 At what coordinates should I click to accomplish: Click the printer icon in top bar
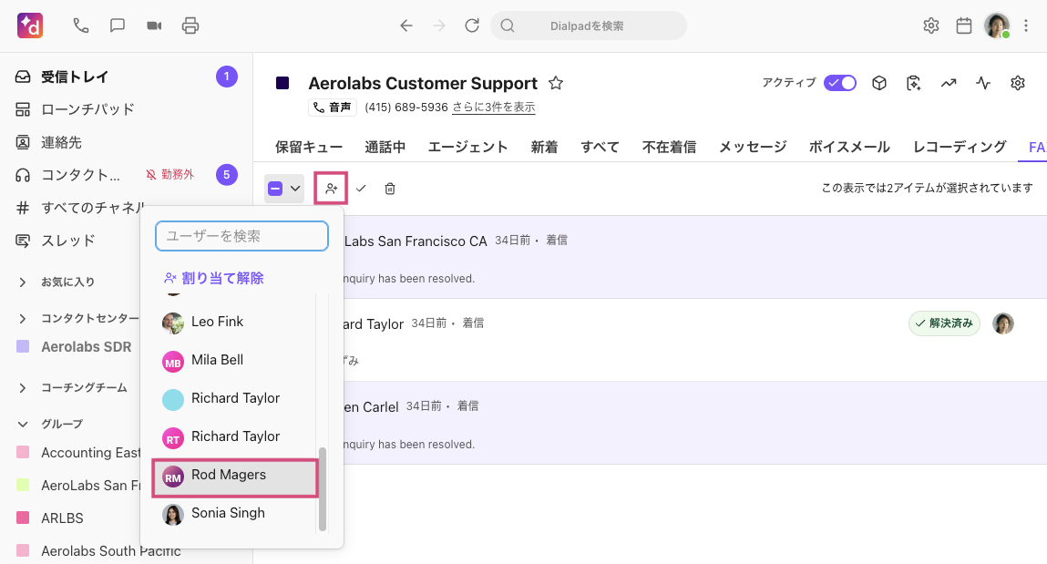[190, 26]
